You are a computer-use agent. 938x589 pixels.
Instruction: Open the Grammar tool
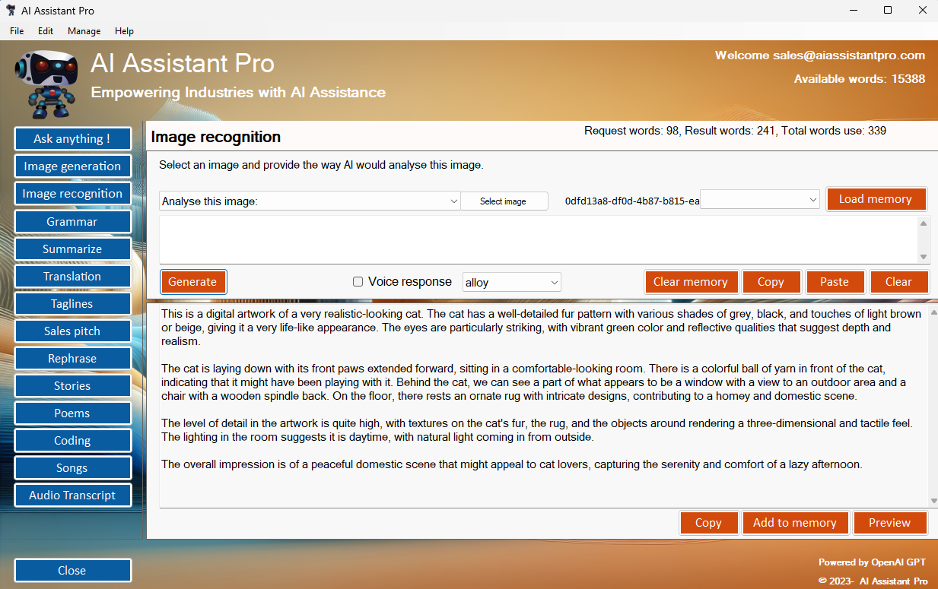(72, 221)
